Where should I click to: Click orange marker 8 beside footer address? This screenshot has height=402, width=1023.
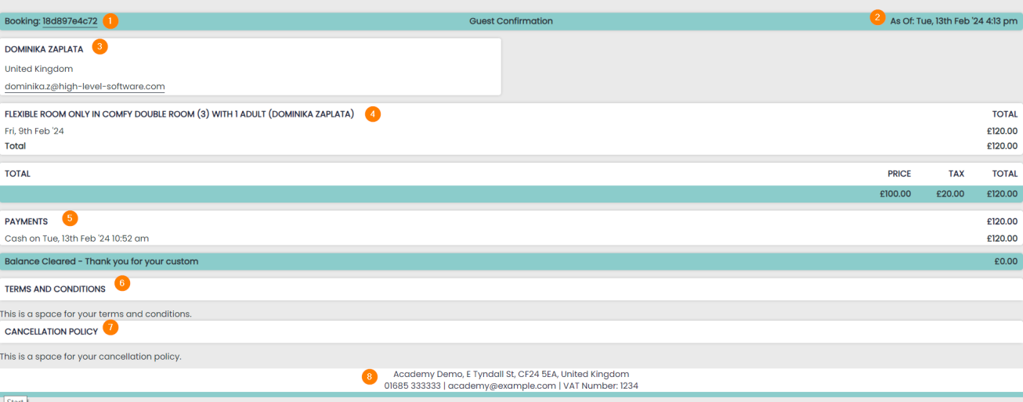370,377
